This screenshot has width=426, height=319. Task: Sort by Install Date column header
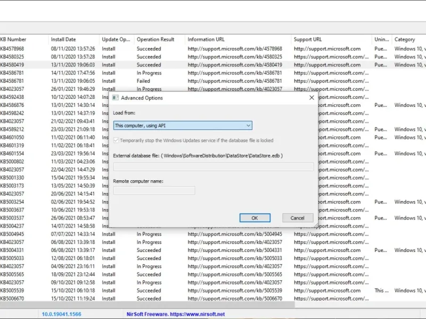click(73, 39)
